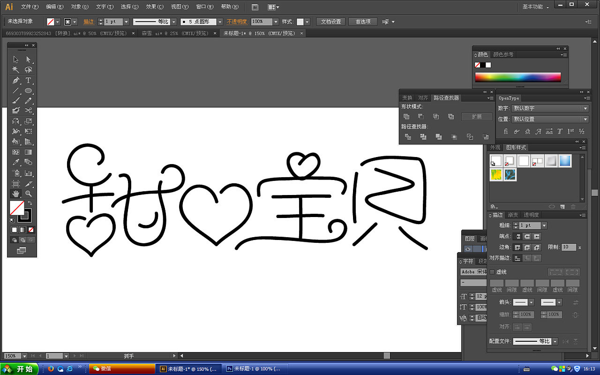Open 基本功能 workspace switcher
The height and width of the screenshot is (375, 600).
(535, 7)
